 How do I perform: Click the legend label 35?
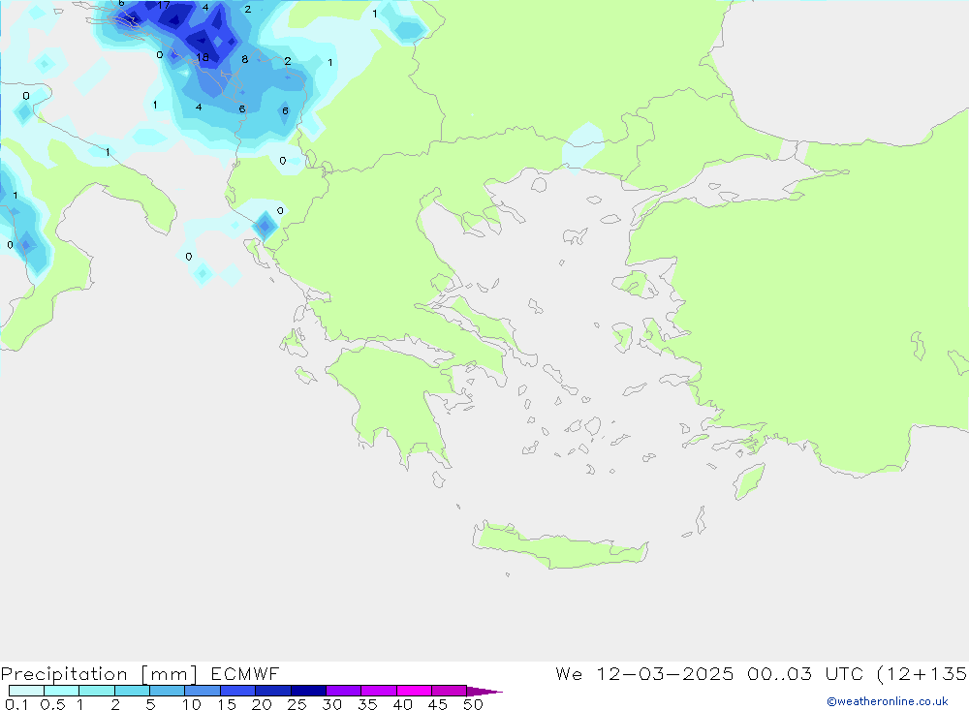coord(367,704)
